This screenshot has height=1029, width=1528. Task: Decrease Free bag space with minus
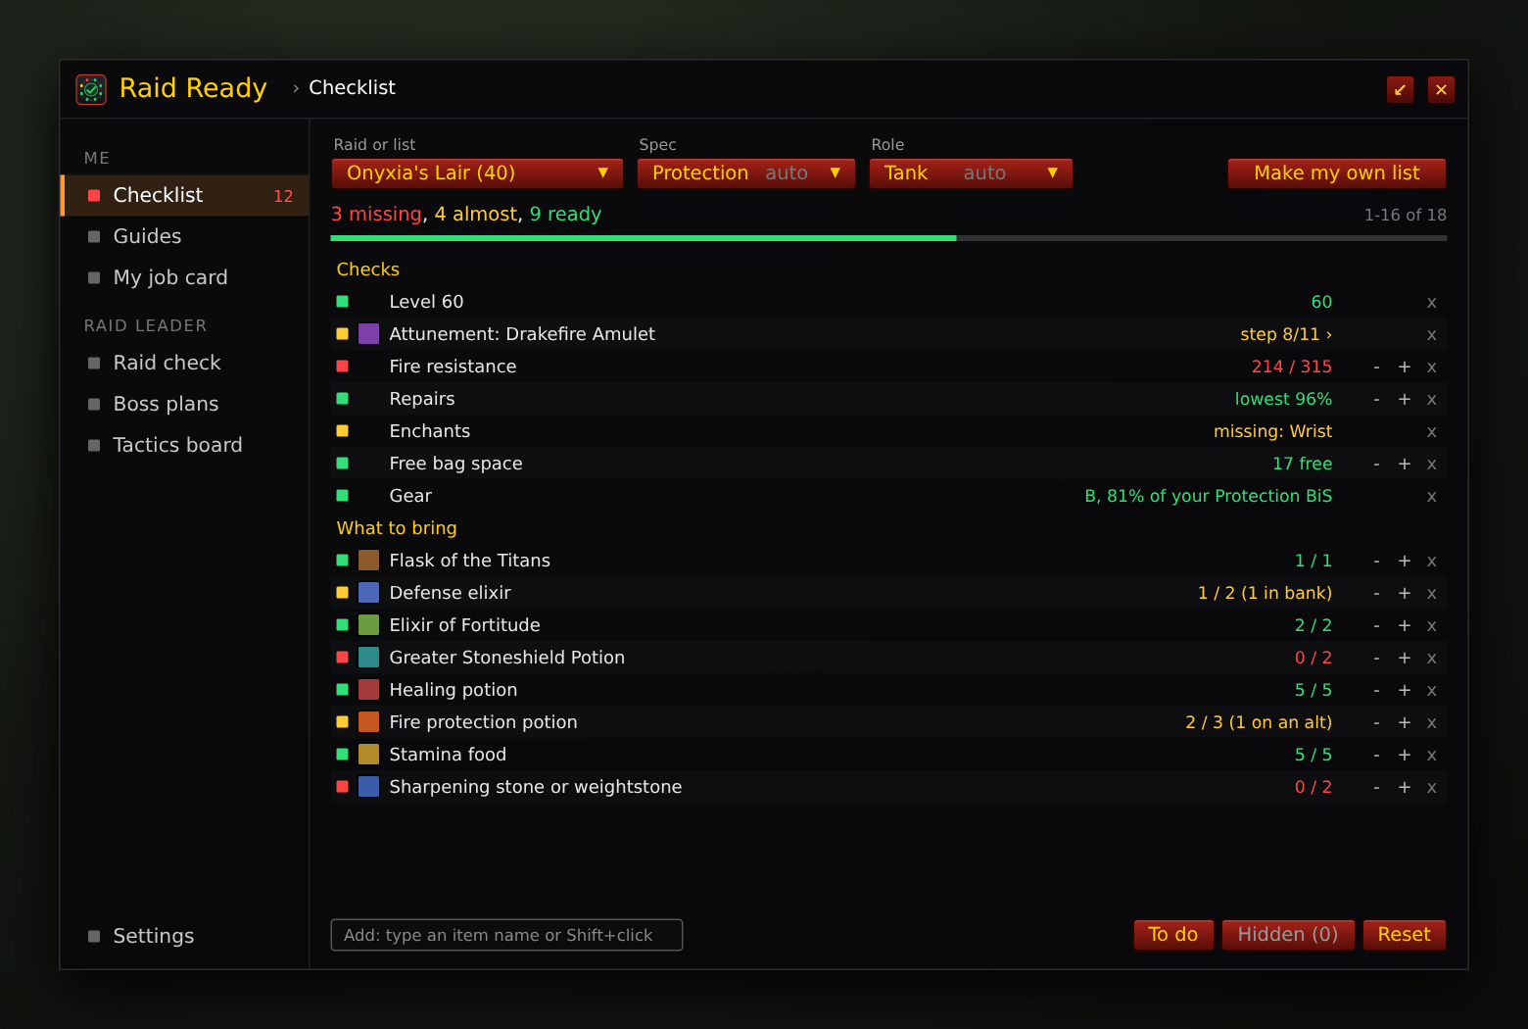pyautogui.click(x=1376, y=464)
